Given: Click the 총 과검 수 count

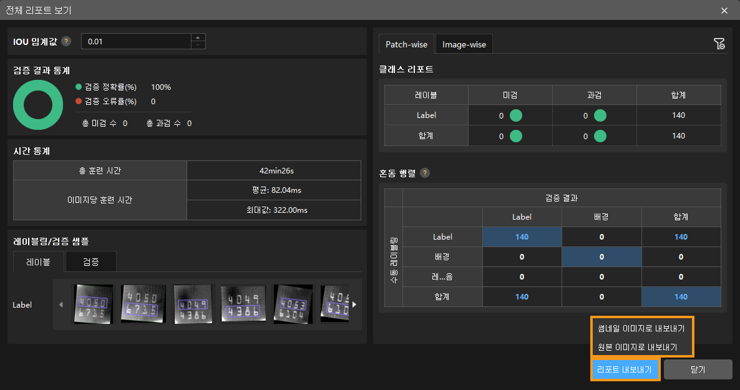Looking at the screenshot, I should tap(189, 123).
